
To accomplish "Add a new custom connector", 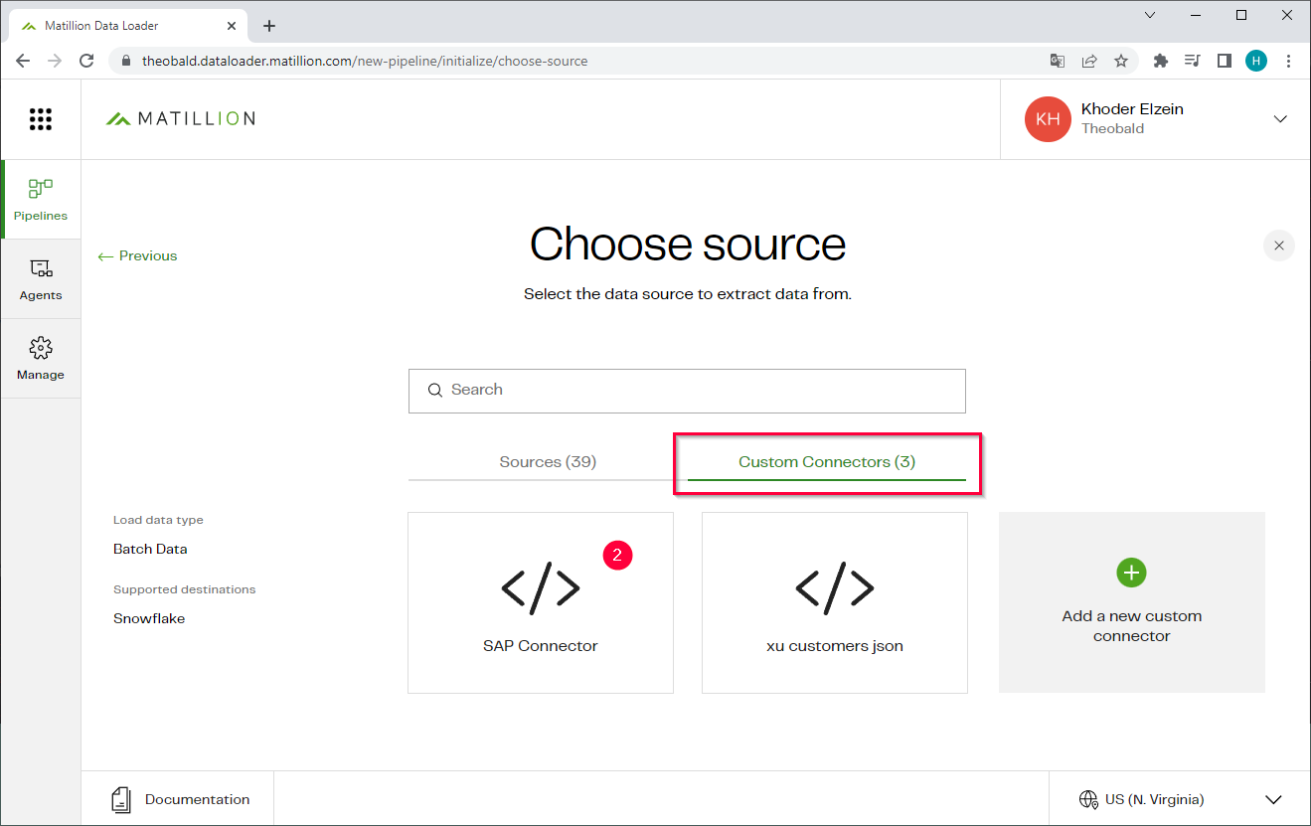I will point(1132,602).
